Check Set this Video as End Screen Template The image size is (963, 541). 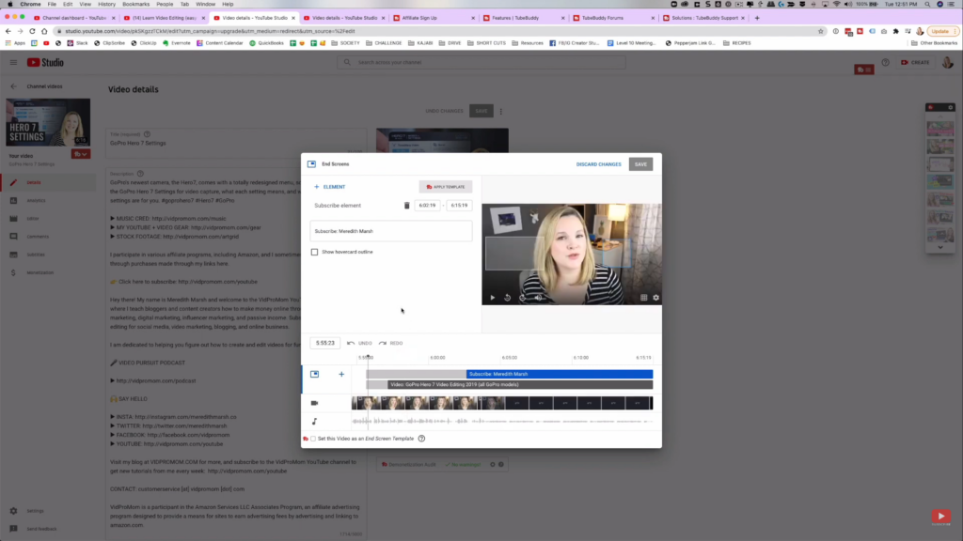[x=313, y=439]
